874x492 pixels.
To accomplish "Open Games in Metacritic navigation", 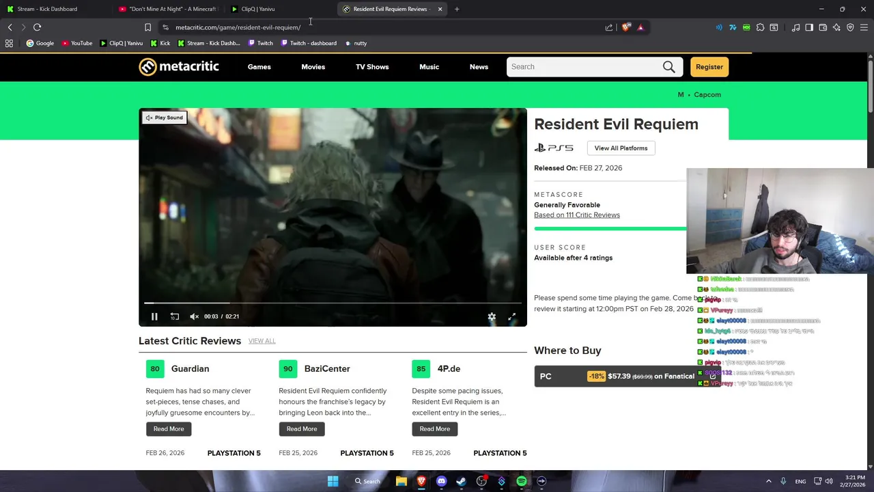I will click(259, 67).
